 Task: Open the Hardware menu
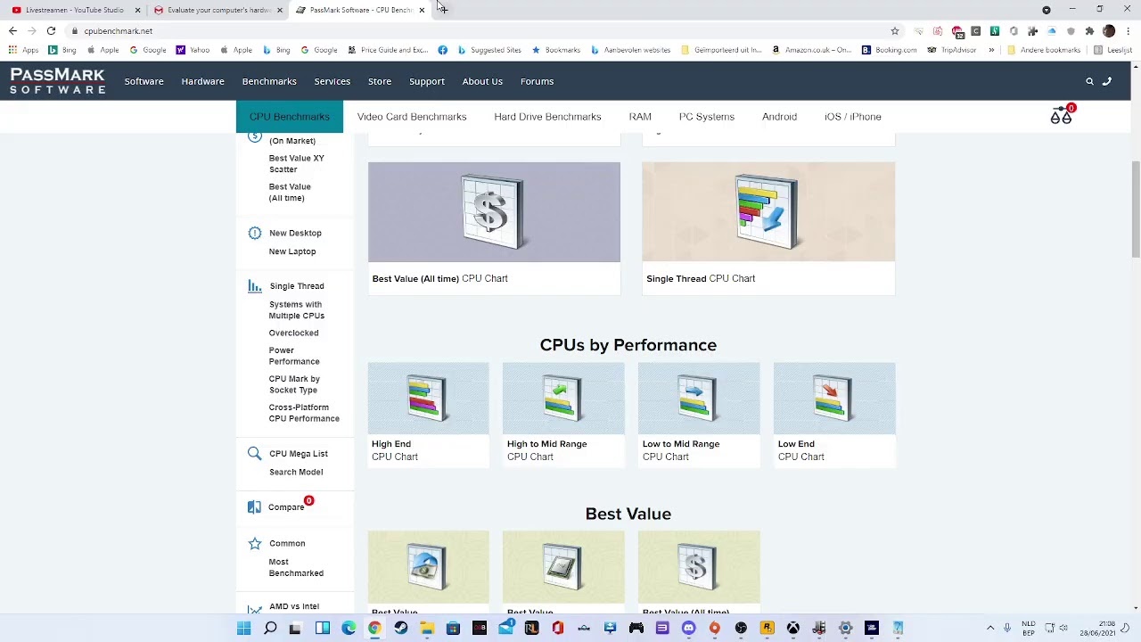point(202,81)
